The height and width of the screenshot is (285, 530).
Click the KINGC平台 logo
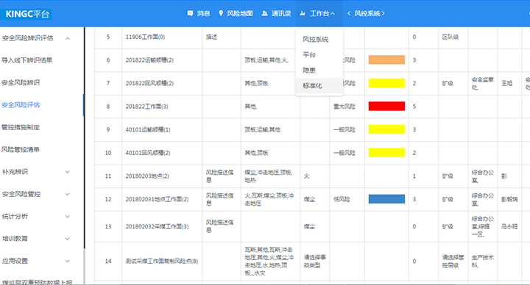[27, 14]
